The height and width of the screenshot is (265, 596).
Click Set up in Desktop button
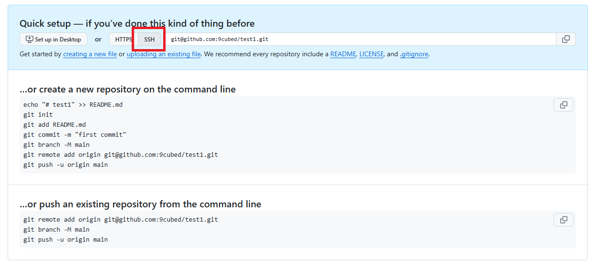pyautogui.click(x=53, y=39)
